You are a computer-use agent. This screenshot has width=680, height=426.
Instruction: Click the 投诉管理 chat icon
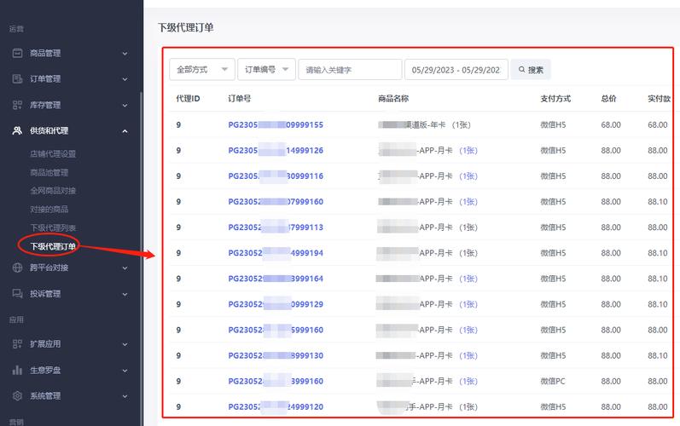pos(17,294)
